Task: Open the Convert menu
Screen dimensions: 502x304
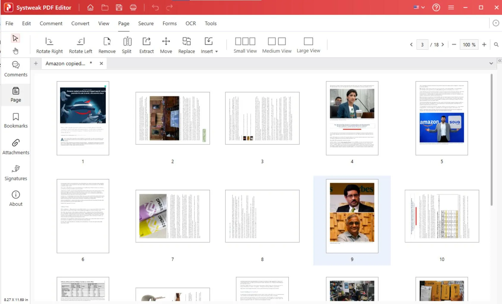Action: pos(80,23)
